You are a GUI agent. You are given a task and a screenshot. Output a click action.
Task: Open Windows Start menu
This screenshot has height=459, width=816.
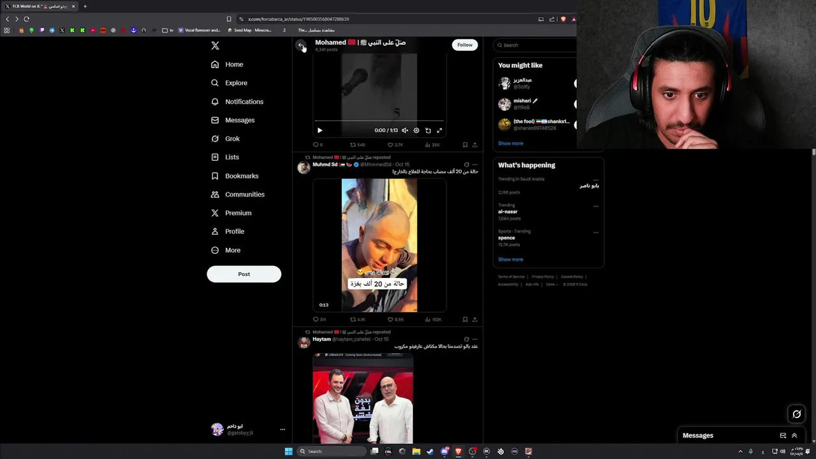pos(288,451)
